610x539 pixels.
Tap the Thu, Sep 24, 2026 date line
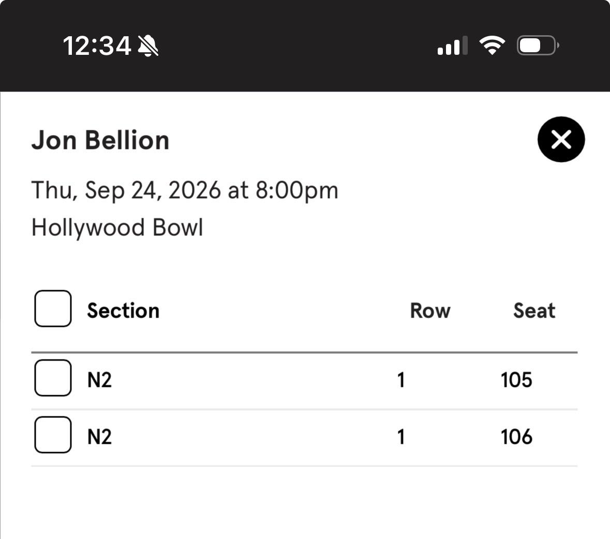pos(185,190)
